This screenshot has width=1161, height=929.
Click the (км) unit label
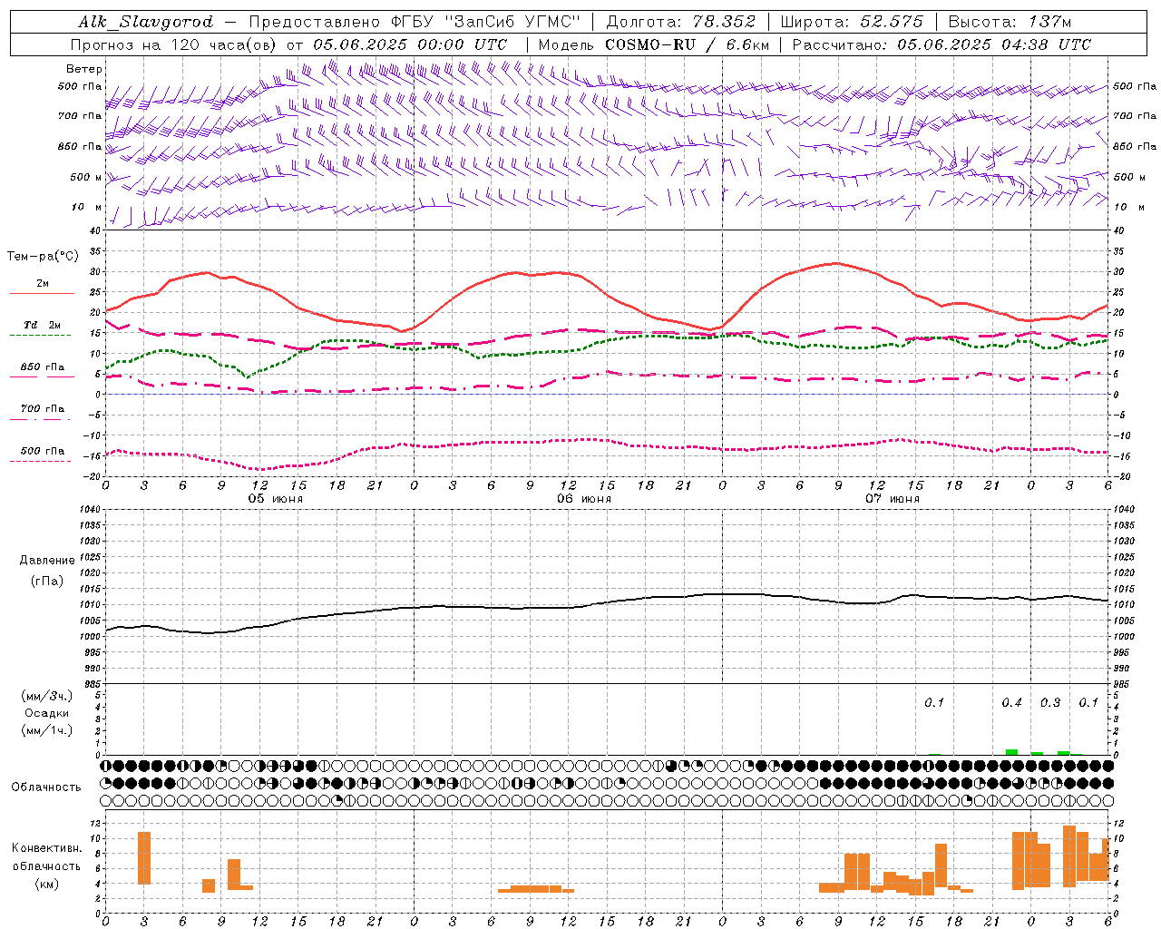pyautogui.click(x=47, y=884)
